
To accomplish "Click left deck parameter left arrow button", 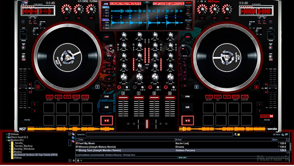I will [x=35, y=111].
